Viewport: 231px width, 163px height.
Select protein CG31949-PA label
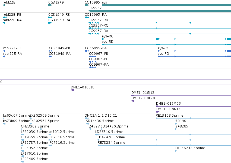coord(60,54)
